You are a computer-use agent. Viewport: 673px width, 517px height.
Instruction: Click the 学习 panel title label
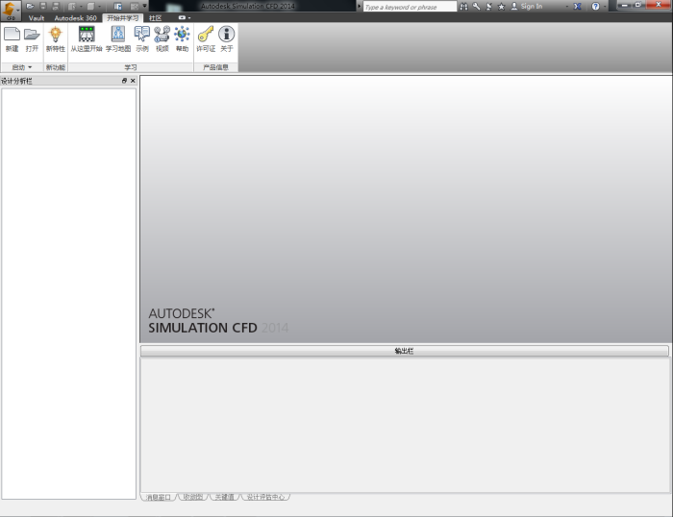(x=131, y=67)
